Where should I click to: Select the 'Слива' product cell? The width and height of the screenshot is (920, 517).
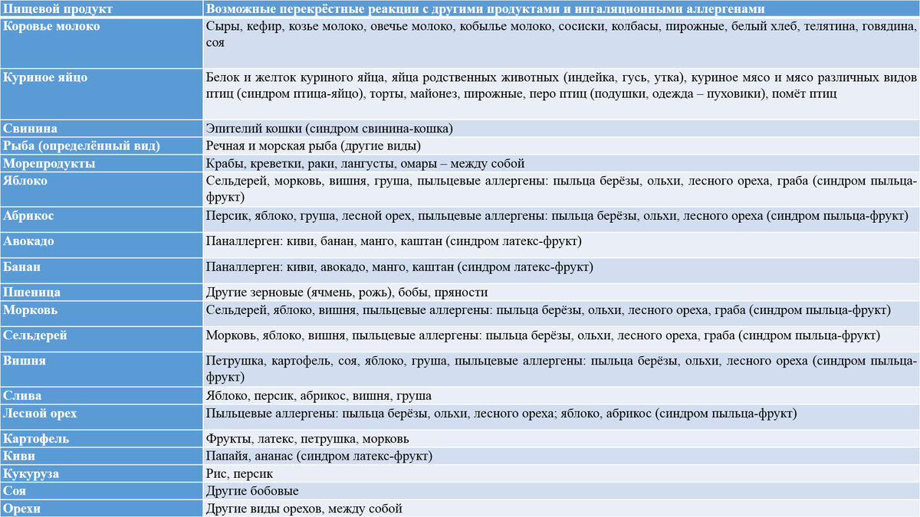point(102,396)
